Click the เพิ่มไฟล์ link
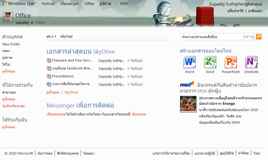Image resolution: width=268 pixels, height=160 pixels. pos(66,37)
